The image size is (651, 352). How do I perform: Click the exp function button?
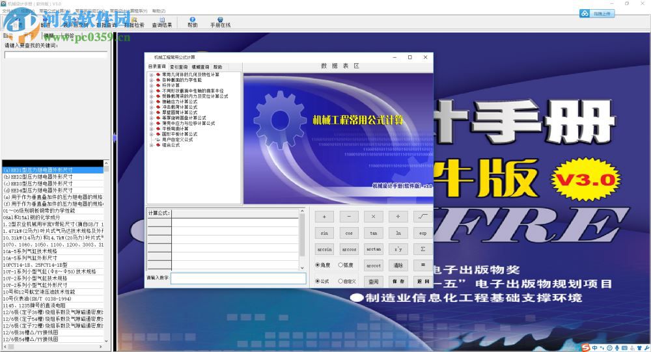pos(422,233)
